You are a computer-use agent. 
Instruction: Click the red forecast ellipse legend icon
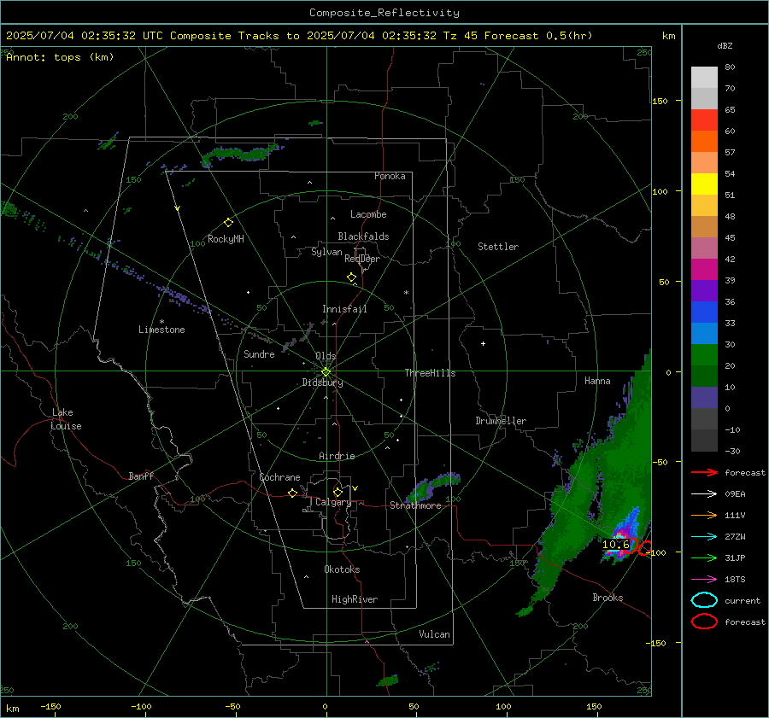point(704,622)
